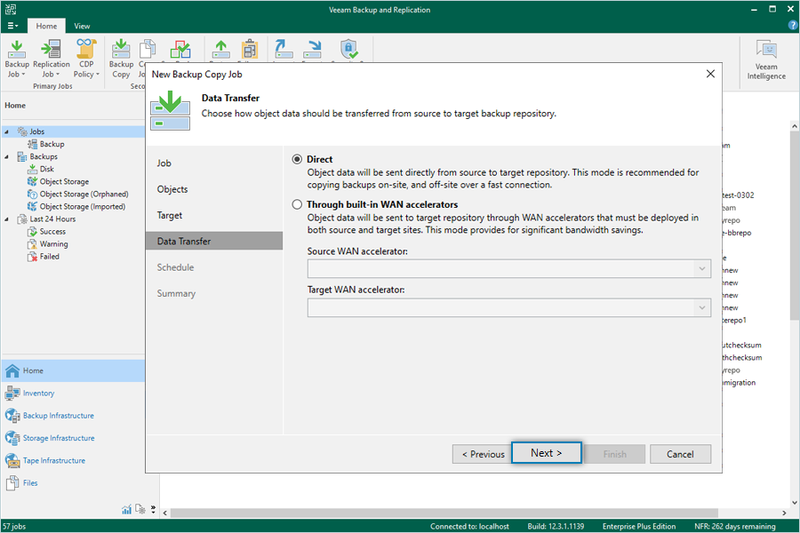This screenshot has height=533, width=800.
Task: Open the main menu hamburger dropdown
Action: pyautogui.click(x=12, y=26)
